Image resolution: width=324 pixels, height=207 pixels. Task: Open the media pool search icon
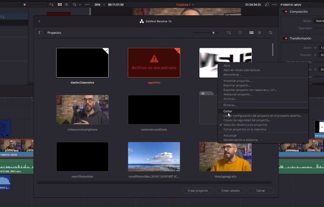click(x=74, y=5)
